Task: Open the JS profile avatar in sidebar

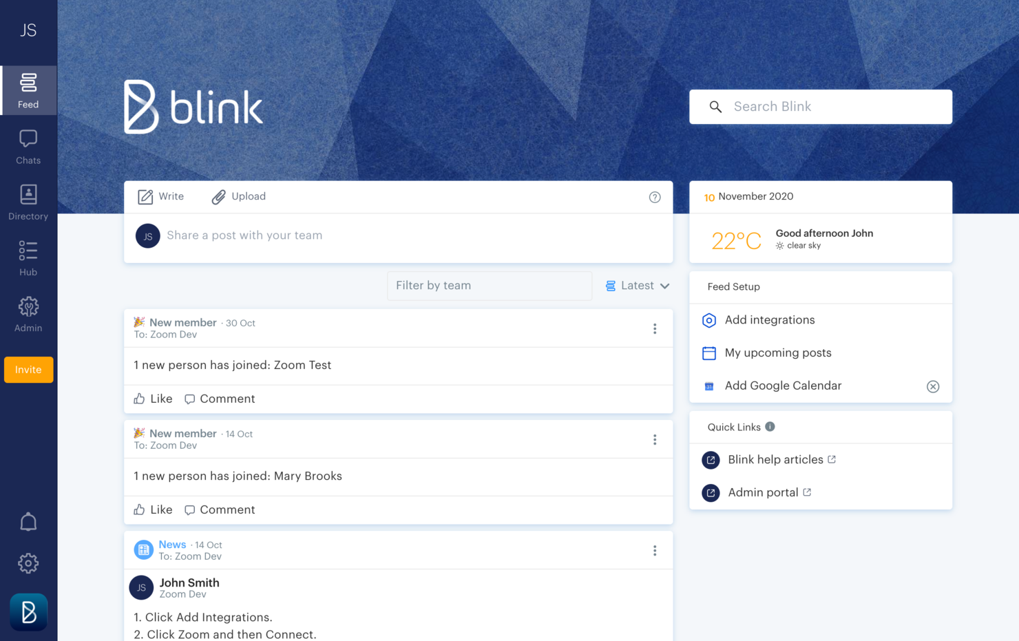Action: coord(28,30)
